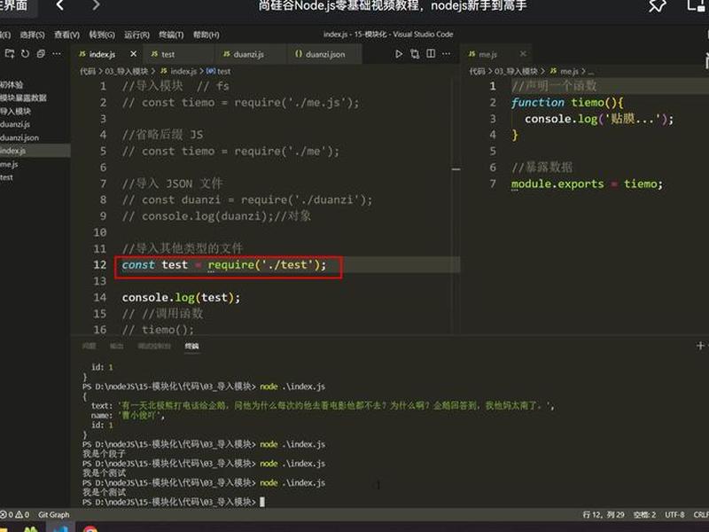
Task: Open 代码 breadcrumb in me.js editor
Action: click(x=477, y=71)
